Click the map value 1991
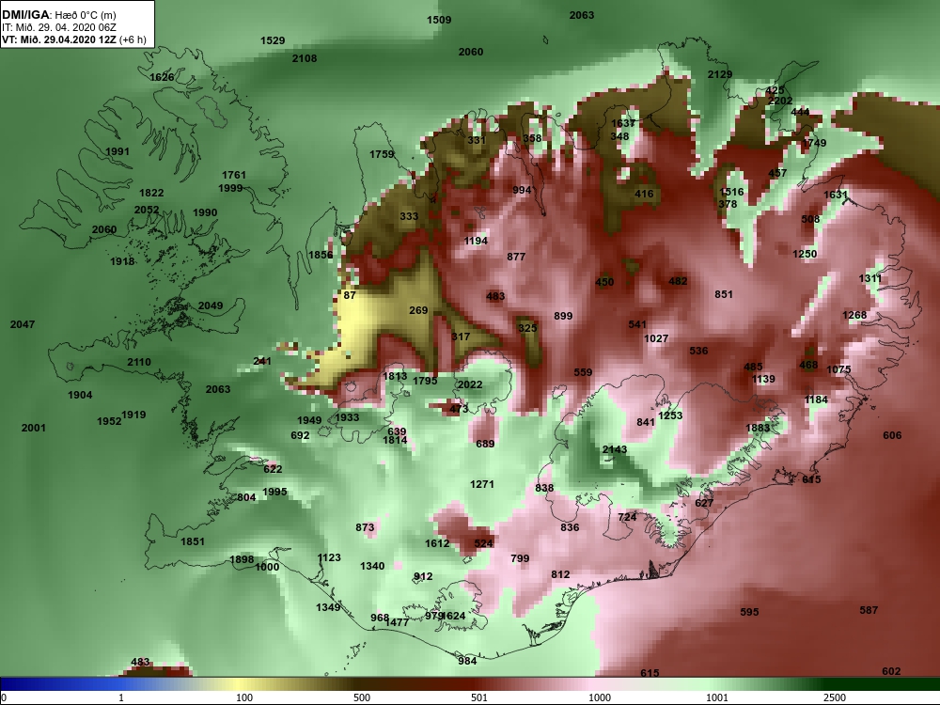 click(117, 151)
